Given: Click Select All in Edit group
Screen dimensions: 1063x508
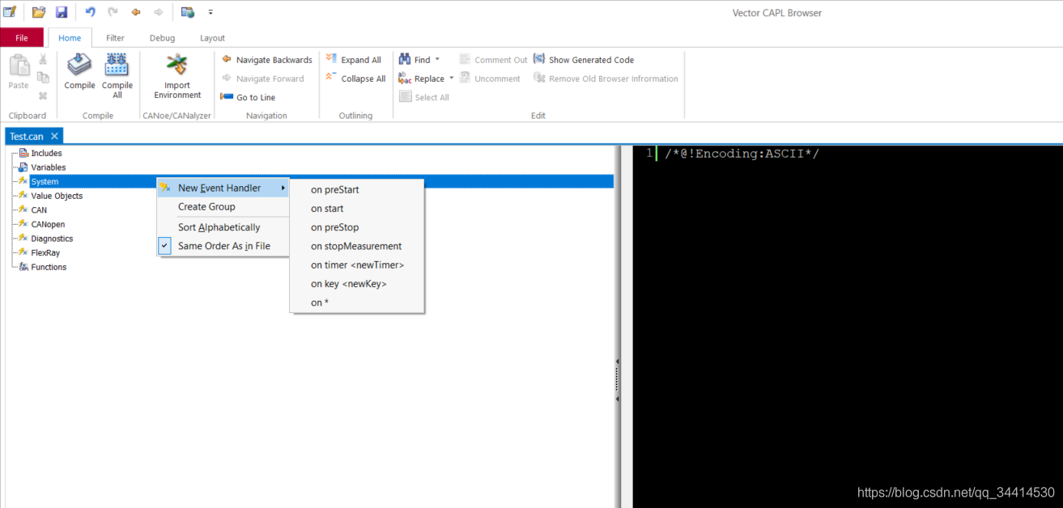Looking at the screenshot, I should tap(424, 97).
